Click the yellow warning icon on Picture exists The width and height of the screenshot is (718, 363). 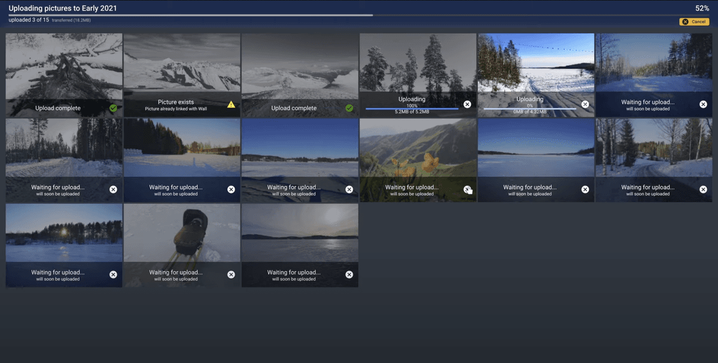(x=231, y=104)
